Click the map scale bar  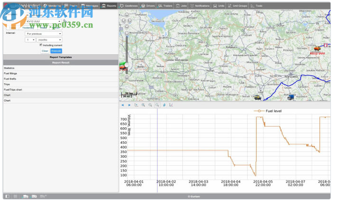tap(129, 95)
